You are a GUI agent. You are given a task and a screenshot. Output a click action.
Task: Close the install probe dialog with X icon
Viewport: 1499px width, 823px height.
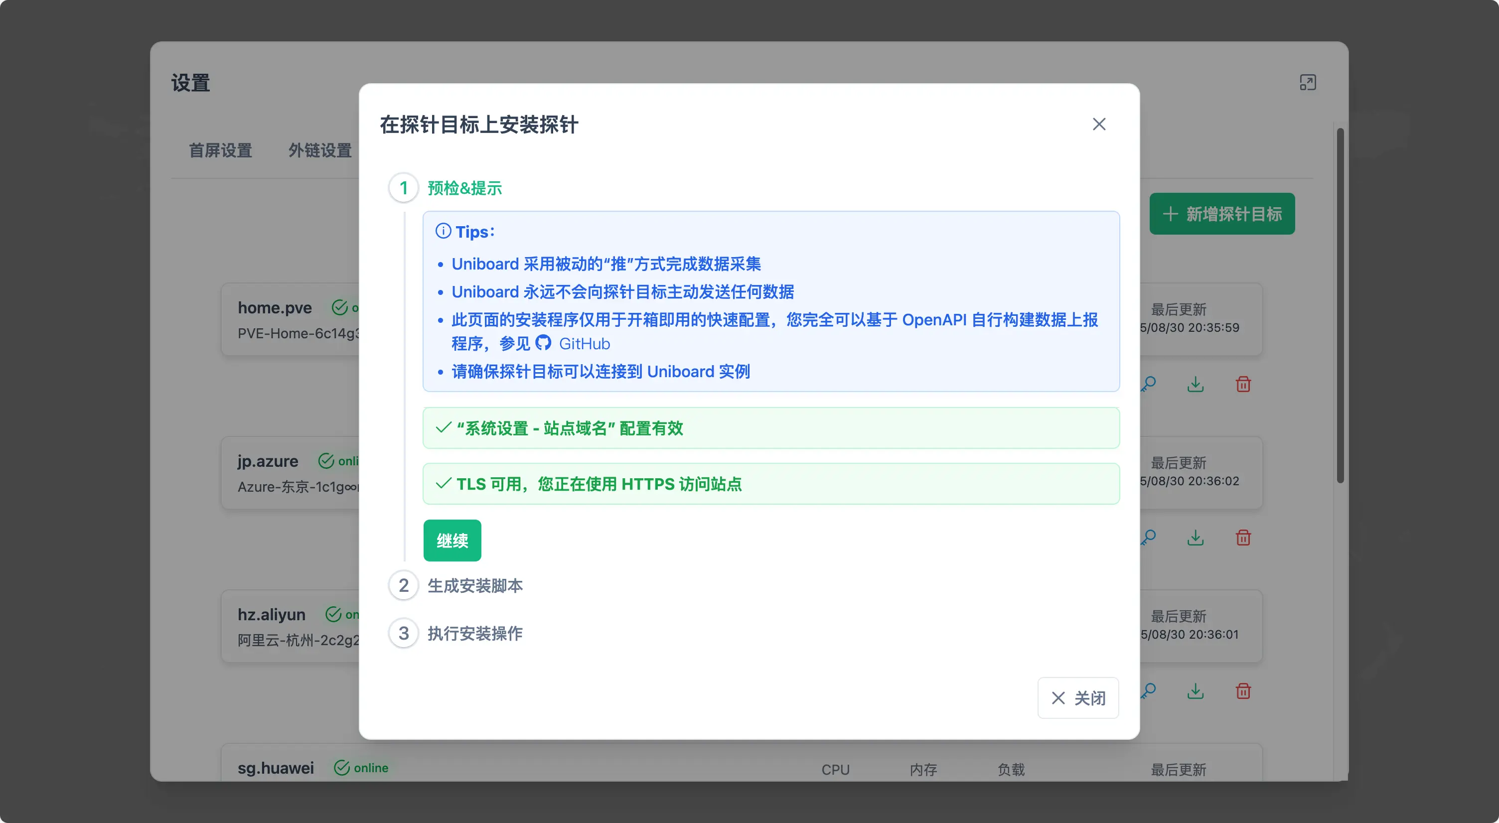click(x=1099, y=124)
